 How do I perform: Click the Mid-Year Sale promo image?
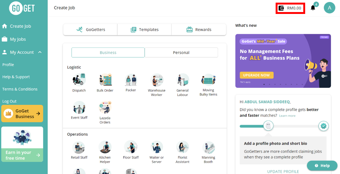click(283, 61)
